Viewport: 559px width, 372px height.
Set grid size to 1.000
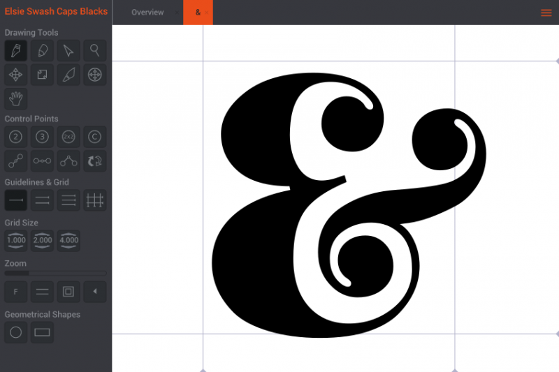pyautogui.click(x=15, y=241)
